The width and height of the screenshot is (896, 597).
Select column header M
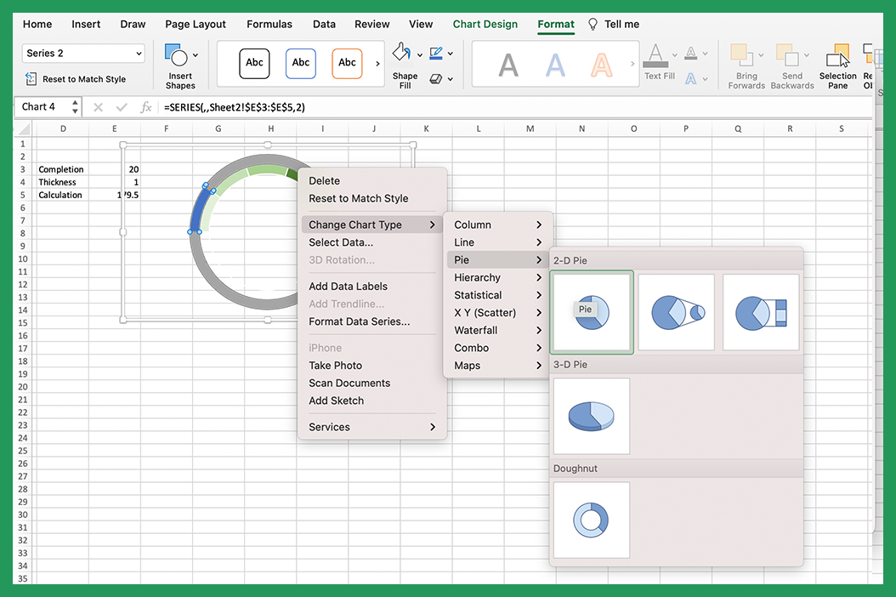click(x=530, y=128)
